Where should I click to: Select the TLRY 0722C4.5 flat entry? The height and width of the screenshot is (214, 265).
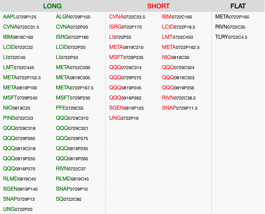point(231,37)
